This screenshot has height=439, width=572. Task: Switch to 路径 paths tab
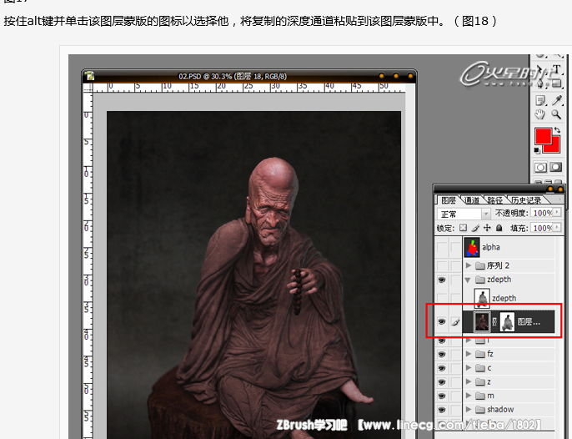pyautogui.click(x=494, y=200)
